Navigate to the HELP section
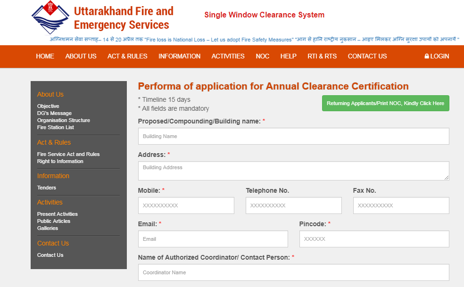The image size is (464, 287). (288, 56)
